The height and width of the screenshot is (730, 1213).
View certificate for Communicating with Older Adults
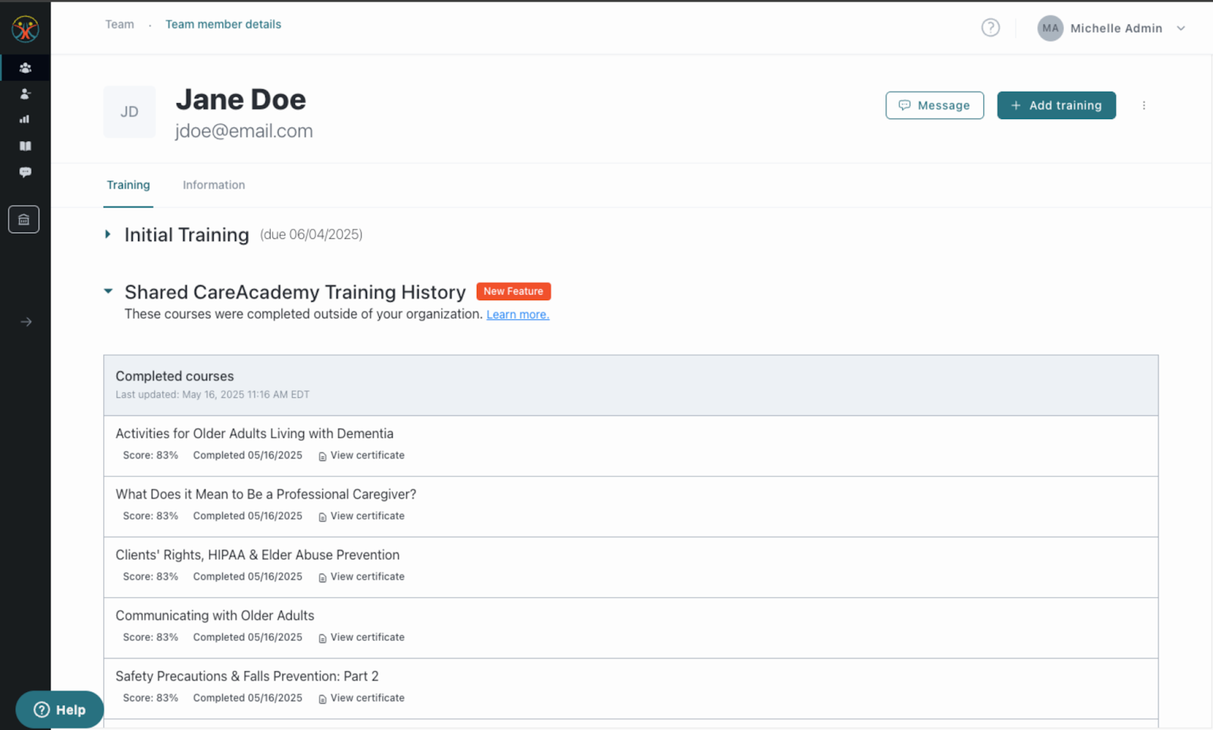(367, 638)
